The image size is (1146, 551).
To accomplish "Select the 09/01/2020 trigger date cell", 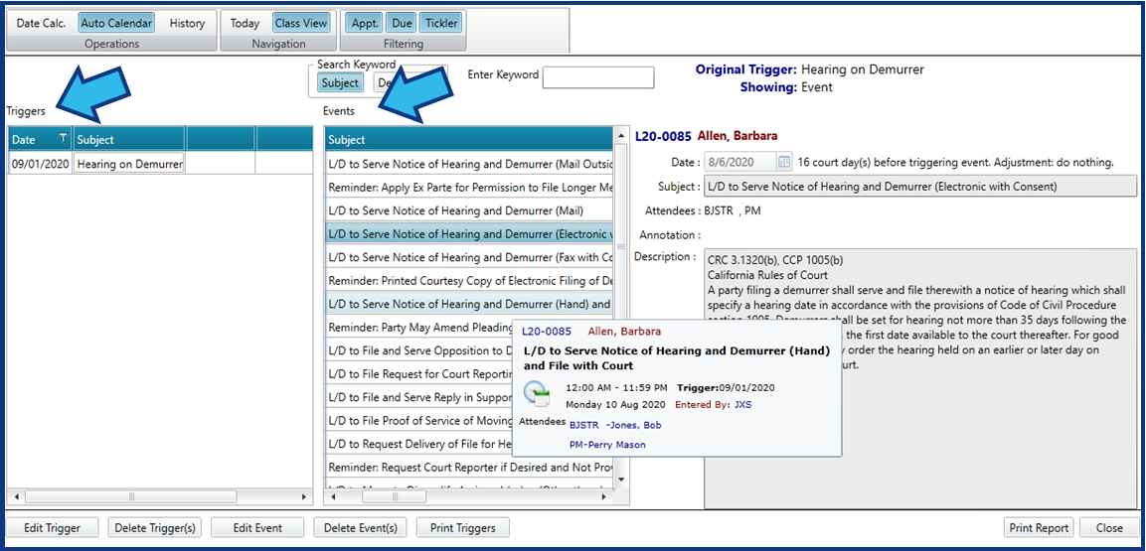I will [40, 164].
